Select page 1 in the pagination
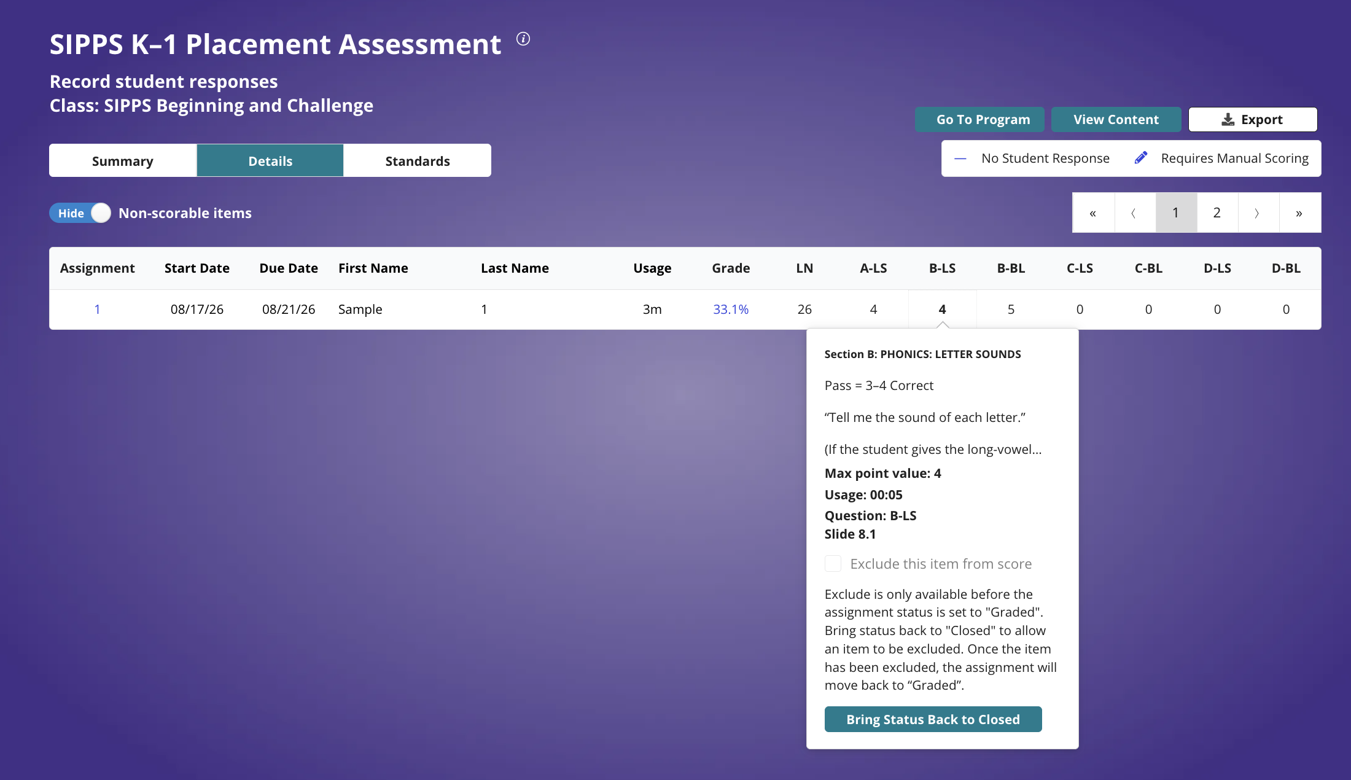The height and width of the screenshot is (780, 1351). [x=1175, y=213]
